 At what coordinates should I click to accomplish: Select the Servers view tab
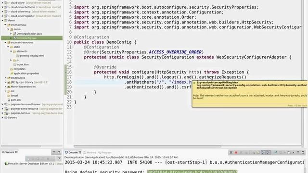click(x=10, y=152)
